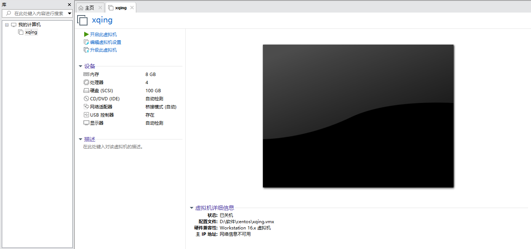Image resolution: width=531 pixels, height=249 pixels.
Task: Click the 网络适配器 device label
Action: (101, 107)
